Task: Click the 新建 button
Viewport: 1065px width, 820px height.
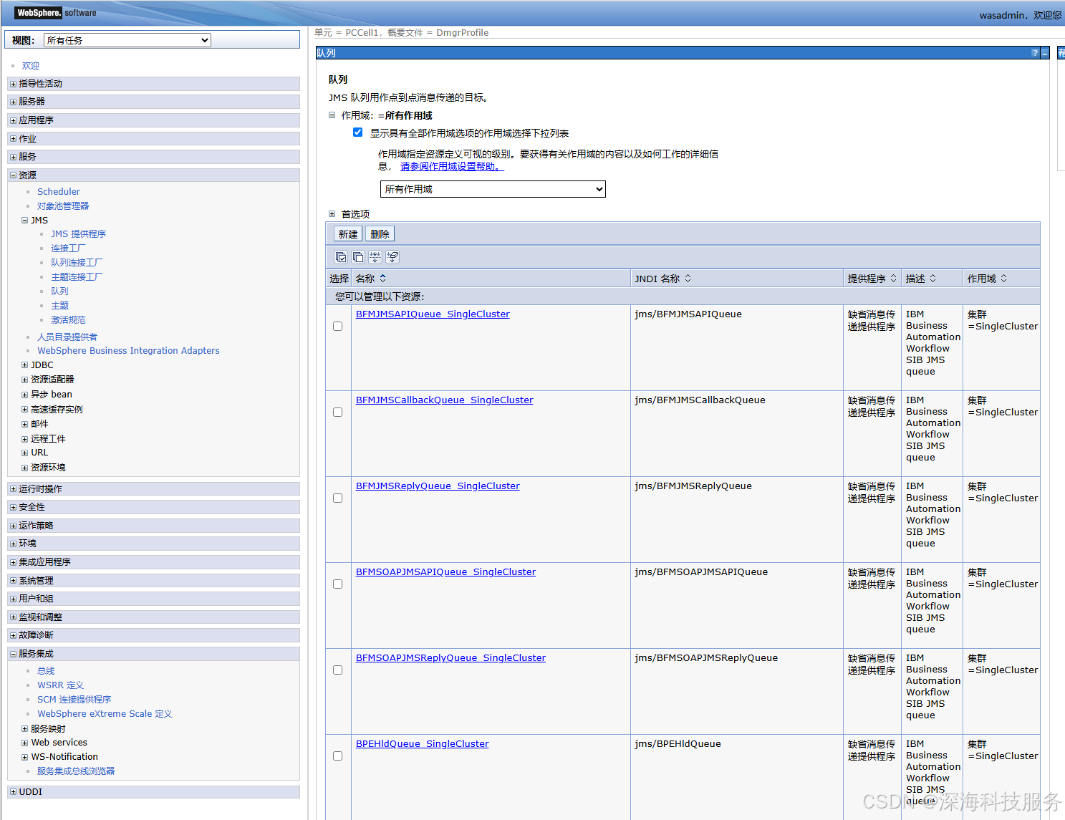Action: (348, 234)
